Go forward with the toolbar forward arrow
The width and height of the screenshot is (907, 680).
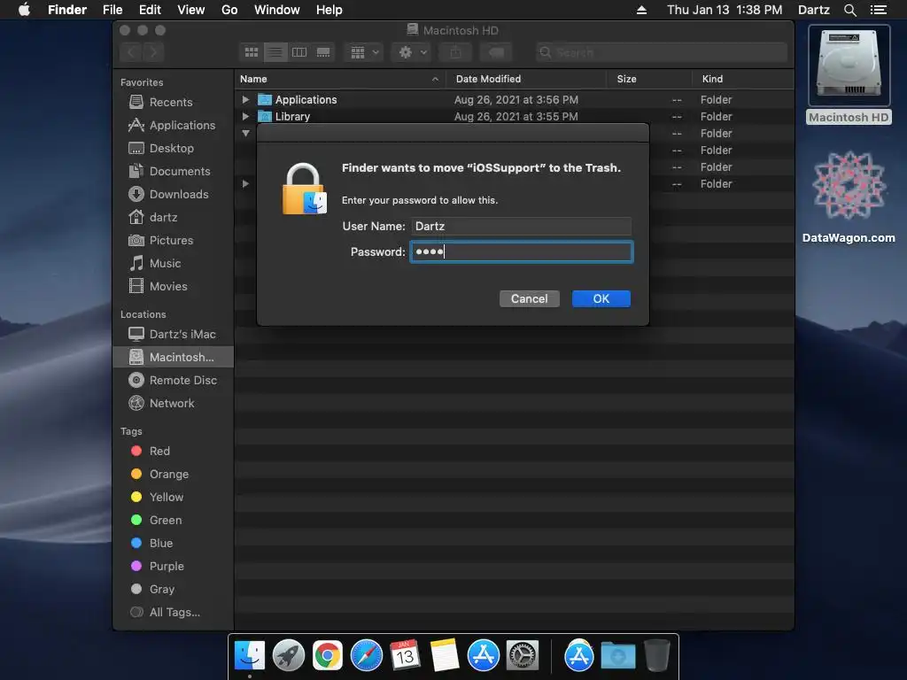coord(153,52)
